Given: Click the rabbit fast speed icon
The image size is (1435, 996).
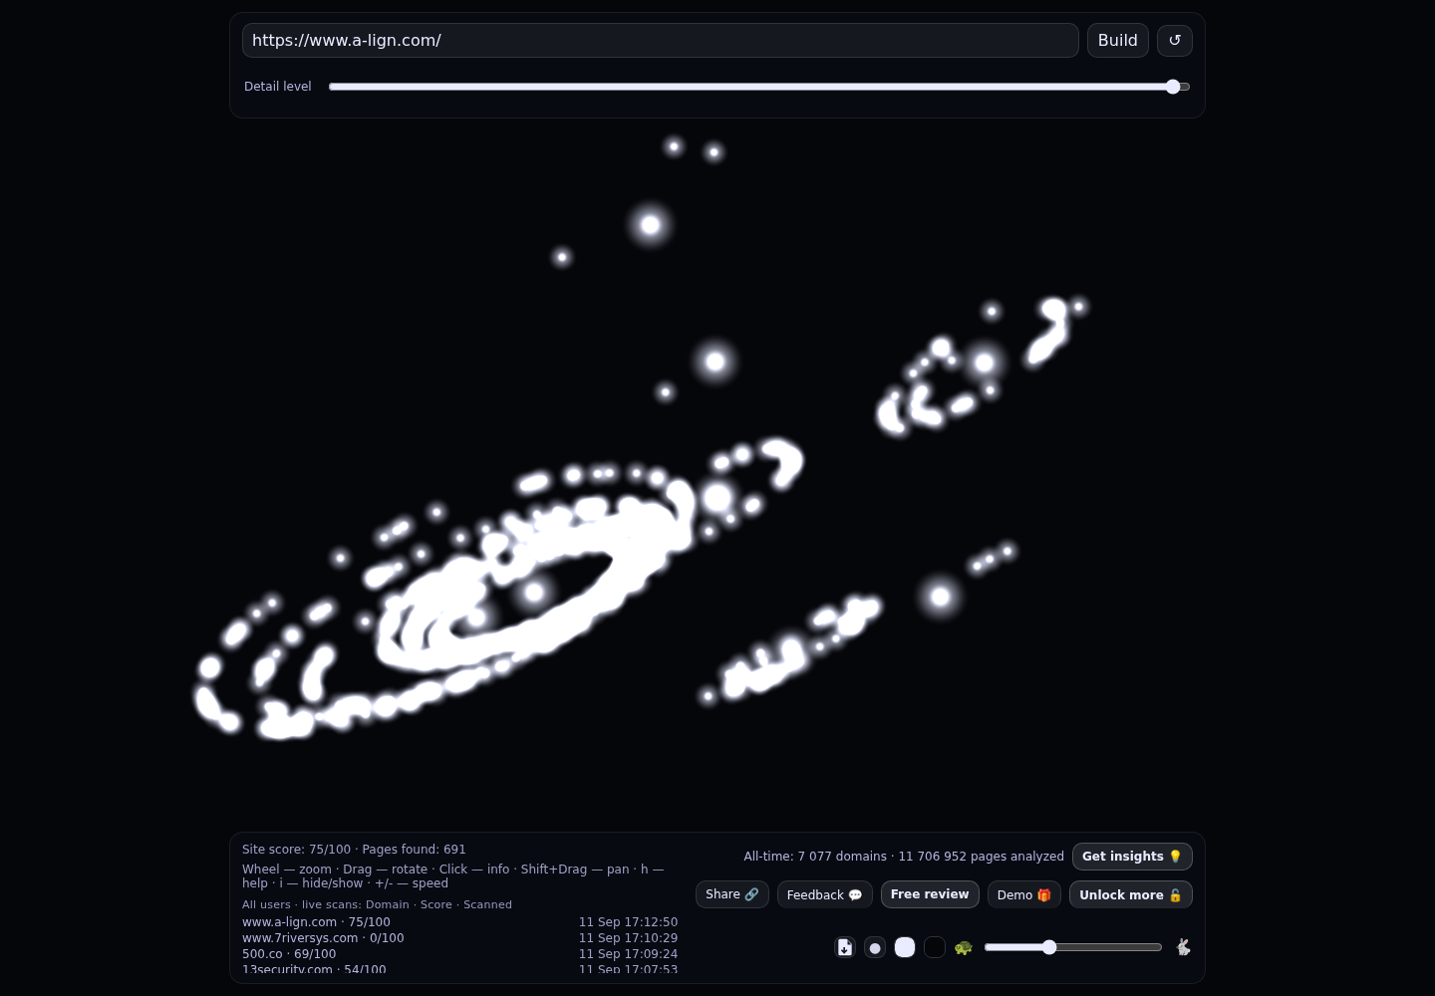Looking at the screenshot, I should [x=1183, y=947].
